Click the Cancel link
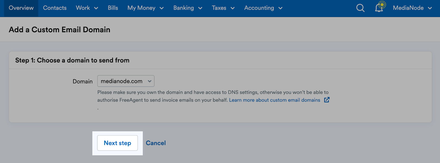440x163 pixels. click(x=156, y=143)
